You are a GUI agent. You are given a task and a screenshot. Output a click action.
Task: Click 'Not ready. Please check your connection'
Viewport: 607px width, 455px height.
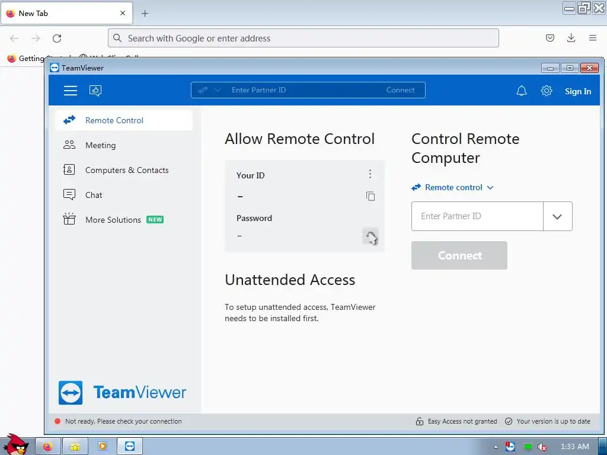(x=123, y=421)
